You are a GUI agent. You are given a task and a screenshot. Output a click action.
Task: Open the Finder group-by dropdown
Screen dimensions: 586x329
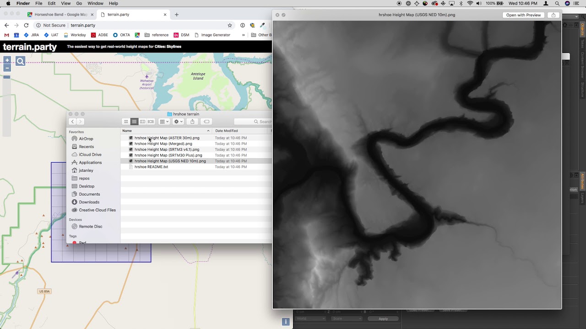tap(164, 122)
